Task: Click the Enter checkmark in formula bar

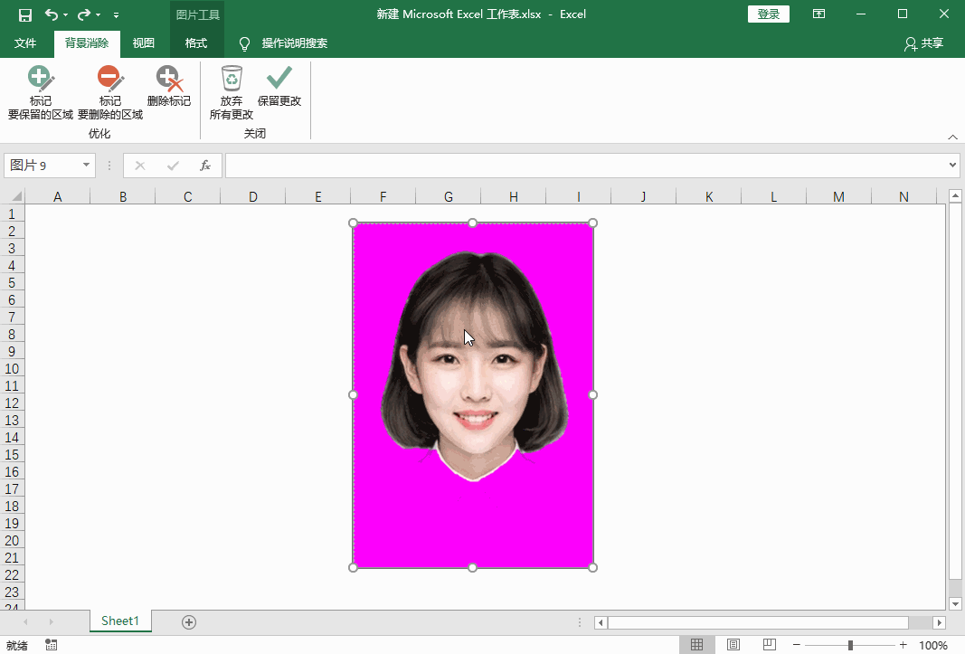Action: point(173,165)
